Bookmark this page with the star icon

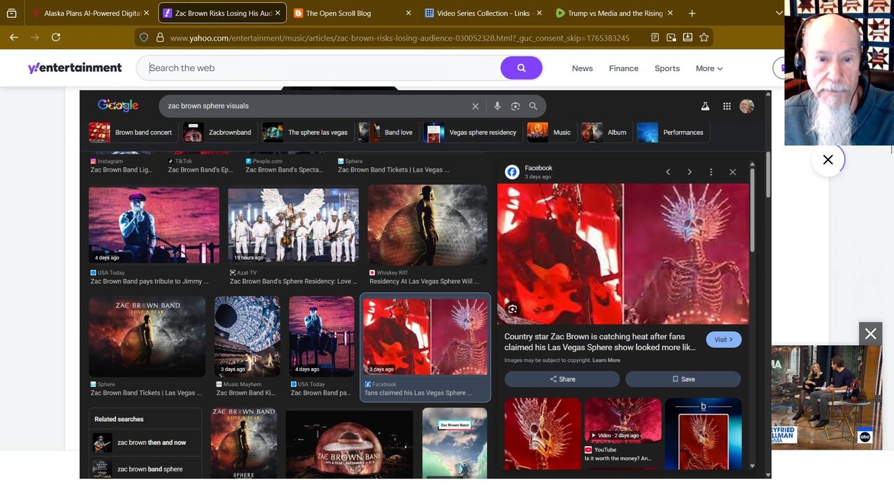(704, 38)
